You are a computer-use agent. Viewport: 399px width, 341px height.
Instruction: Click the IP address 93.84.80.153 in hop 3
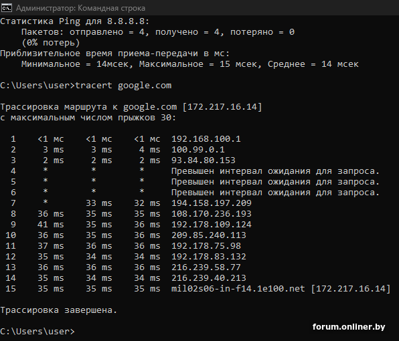point(204,160)
